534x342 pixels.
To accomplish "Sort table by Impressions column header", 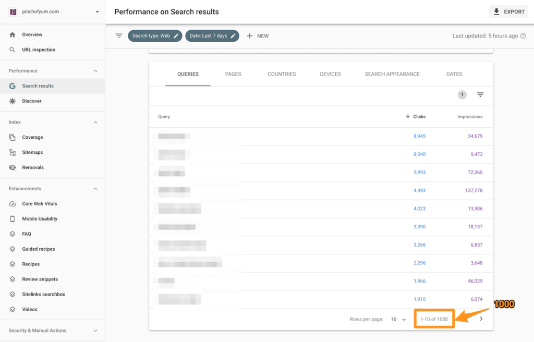I will [x=470, y=116].
